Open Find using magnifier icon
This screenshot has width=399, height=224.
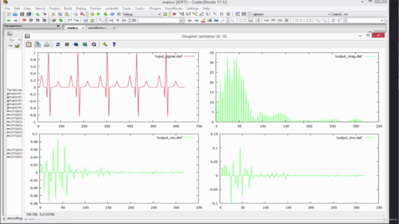75,14
